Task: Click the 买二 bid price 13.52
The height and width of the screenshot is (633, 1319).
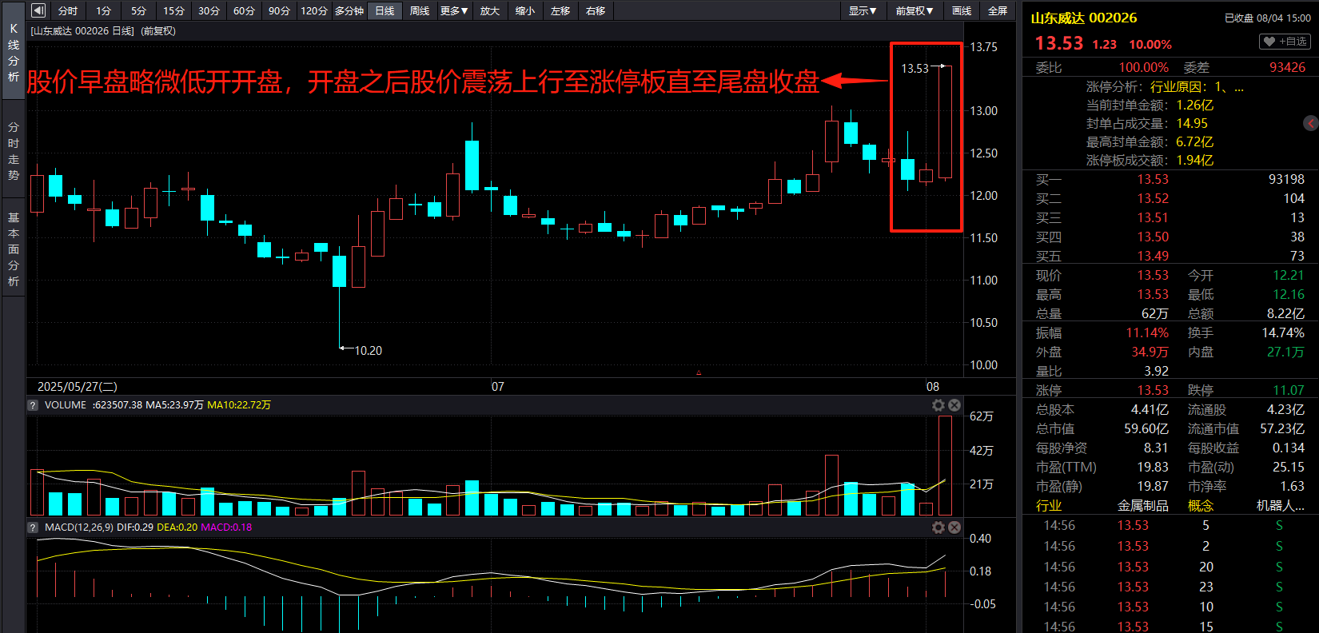Action: [x=1153, y=199]
